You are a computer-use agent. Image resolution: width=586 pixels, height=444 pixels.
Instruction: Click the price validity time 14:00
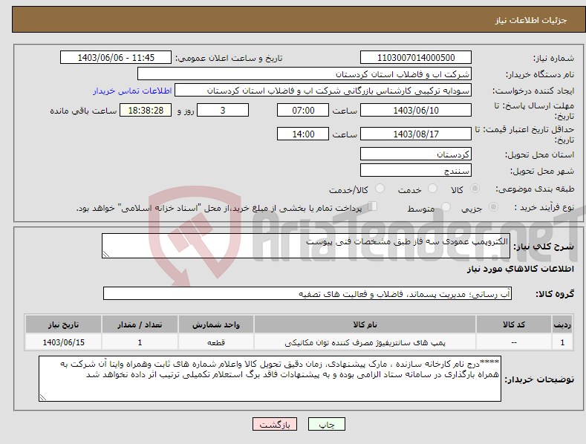(303, 134)
